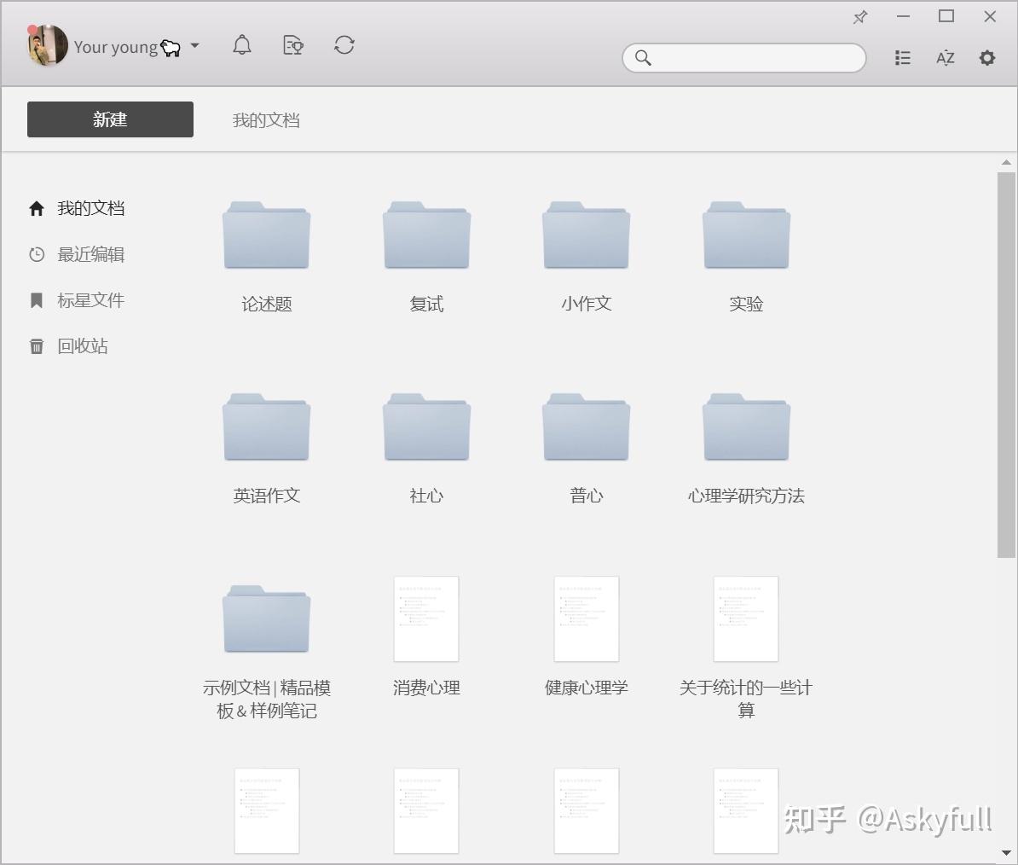Image resolution: width=1018 pixels, height=865 pixels.
Task: Click the AZ sort icon
Action: click(946, 58)
